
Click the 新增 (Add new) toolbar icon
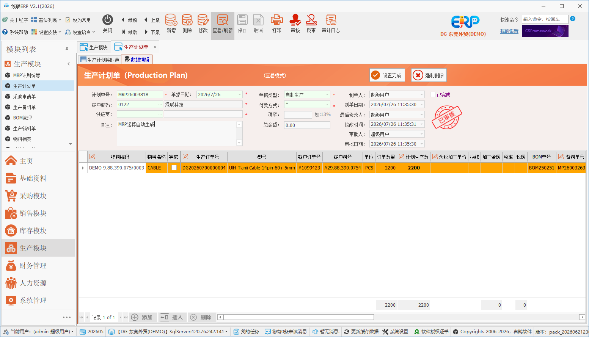pos(171,24)
